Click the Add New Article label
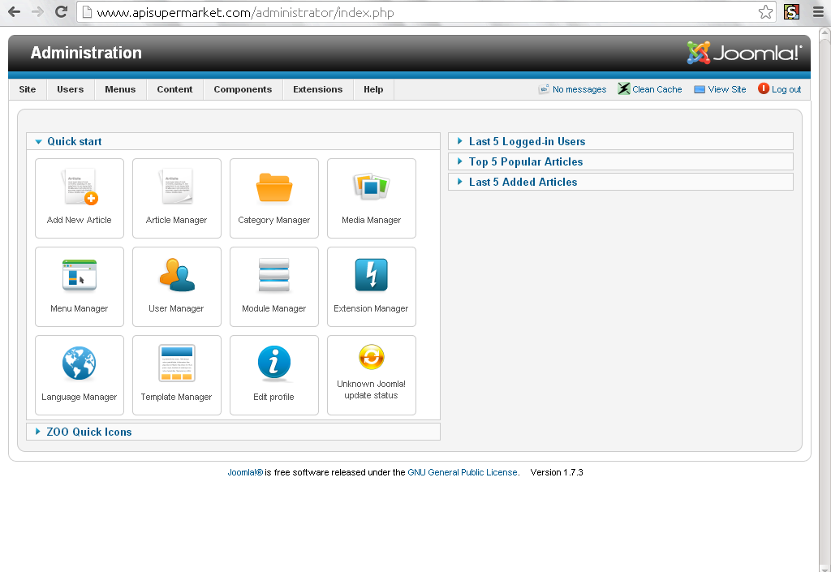Viewport: 831px width, 572px height. 80,220
